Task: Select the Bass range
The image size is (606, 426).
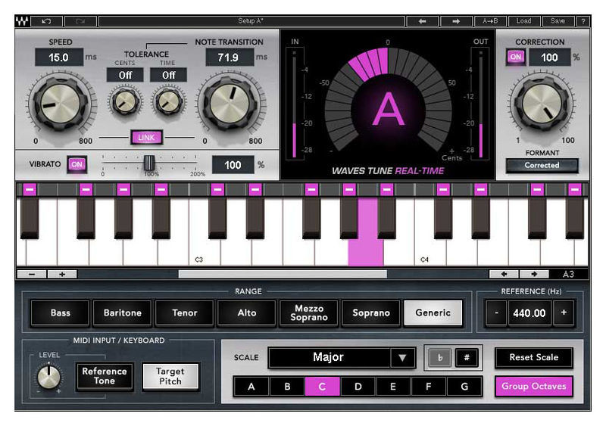Action: pos(61,313)
